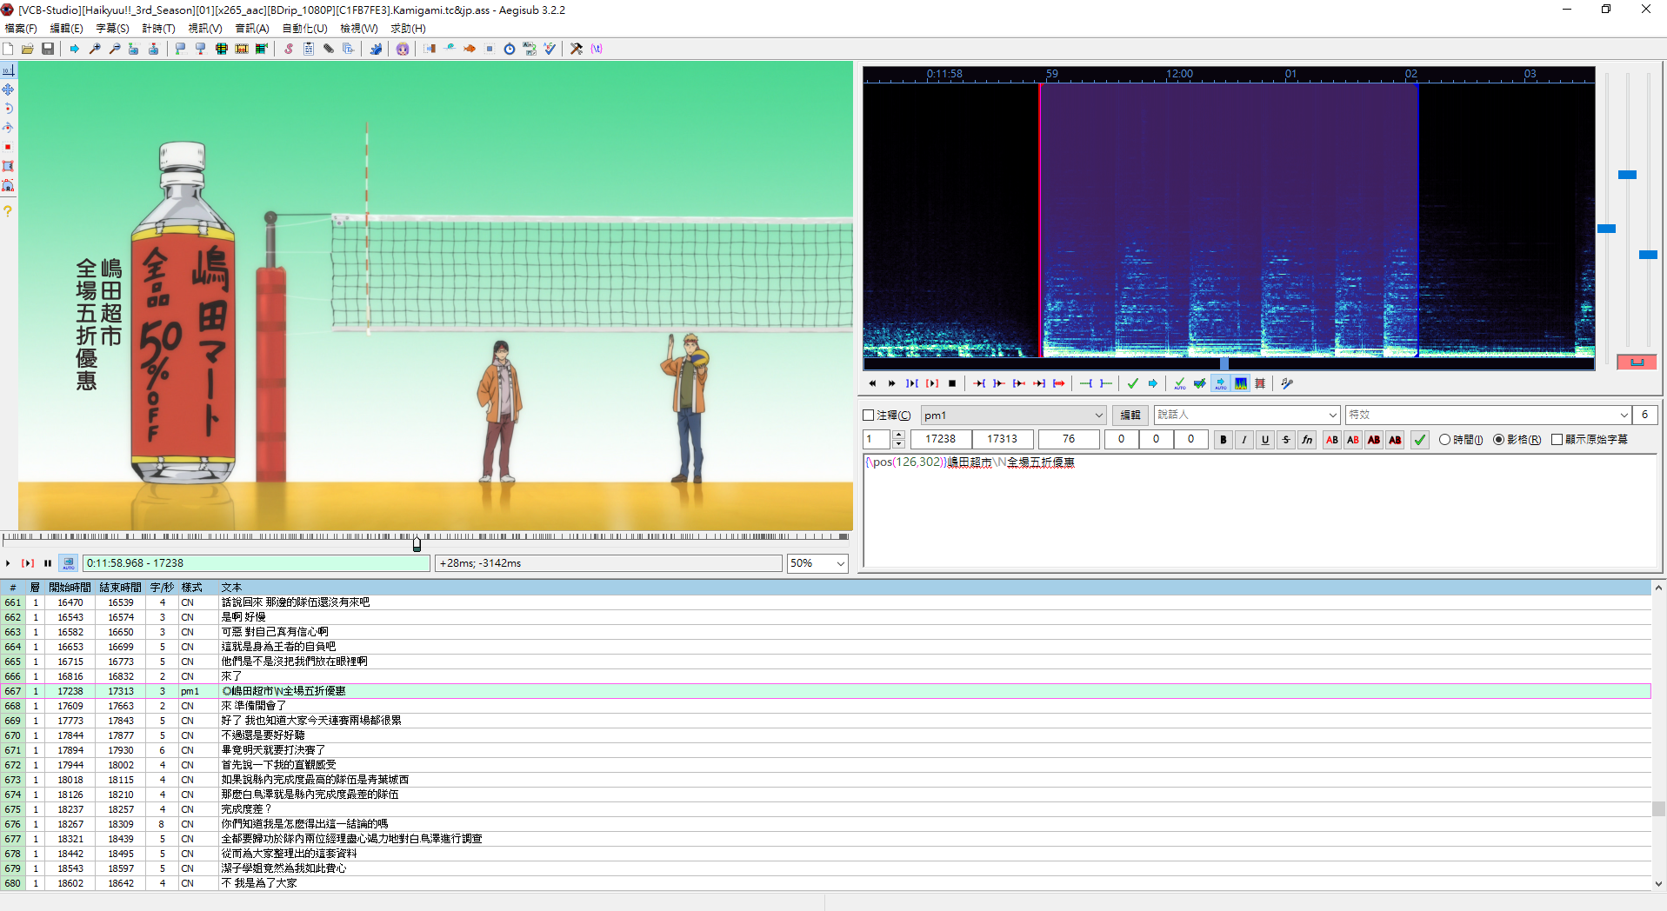This screenshot has height=911, width=1667.
Task: Enable 顯示原始字幕 checkbox
Action: click(x=1557, y=440)
